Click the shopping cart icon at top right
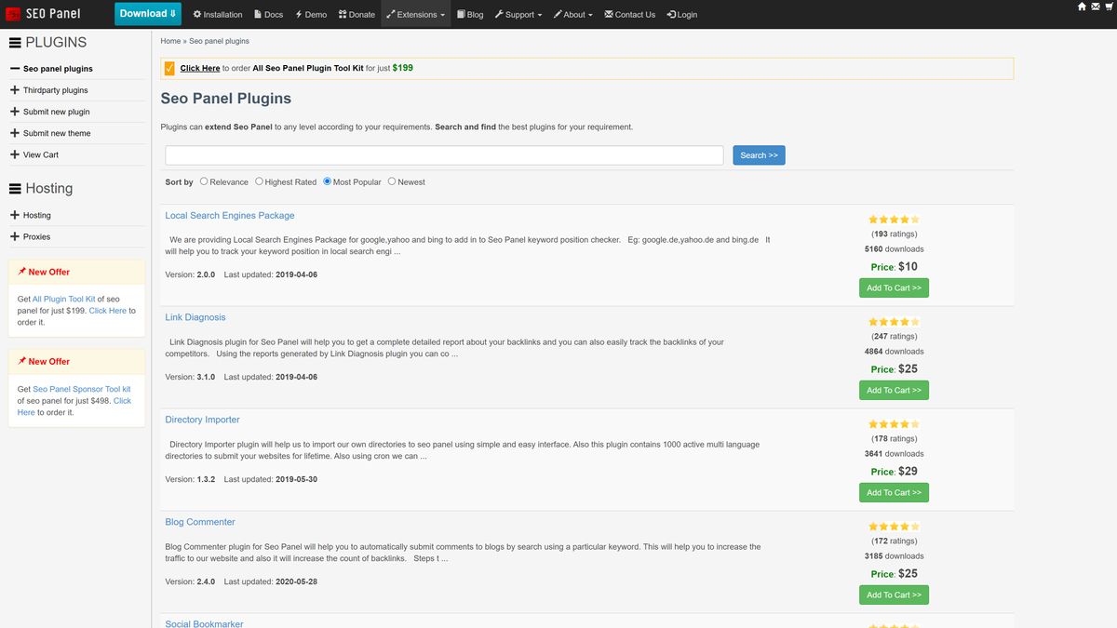Viewport: 1117px width, 628px height. coord(1108,7)
